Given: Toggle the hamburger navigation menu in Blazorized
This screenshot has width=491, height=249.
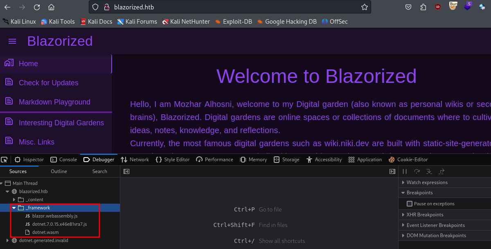Looking at the screenshot, I should point(12,41).
